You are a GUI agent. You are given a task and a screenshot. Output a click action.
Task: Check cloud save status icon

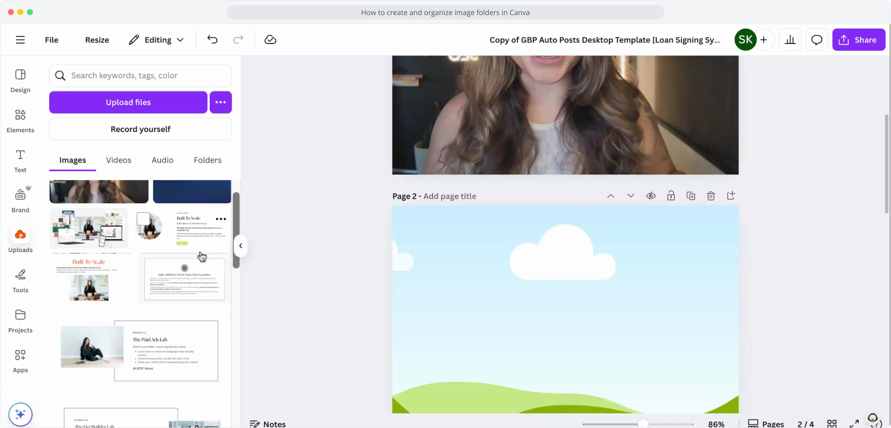[x=270, y=40]
